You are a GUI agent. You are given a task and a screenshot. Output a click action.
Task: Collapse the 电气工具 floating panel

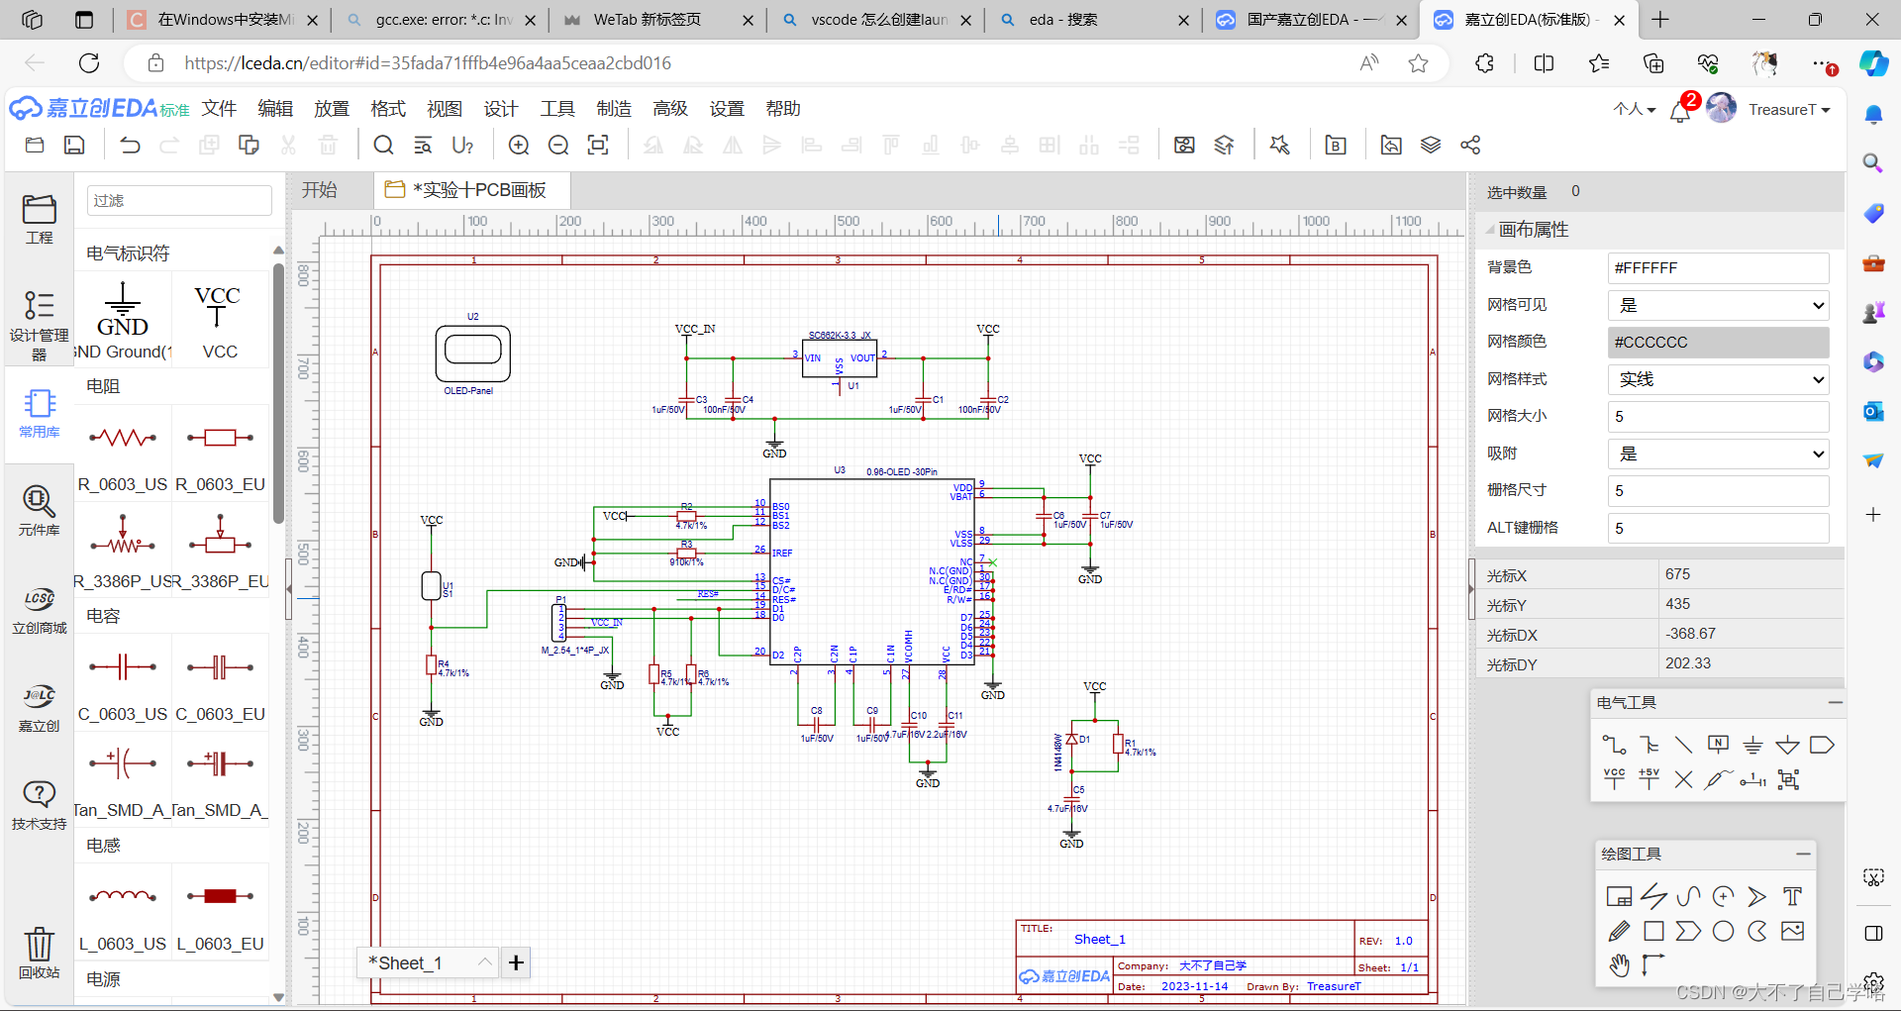coord(1835,702)
